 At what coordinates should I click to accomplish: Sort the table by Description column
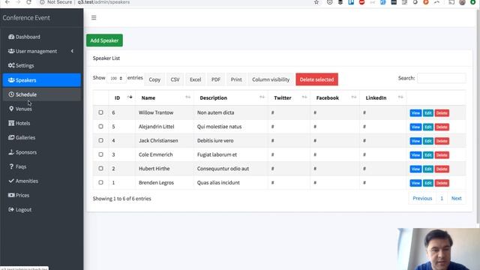[231, 98]
